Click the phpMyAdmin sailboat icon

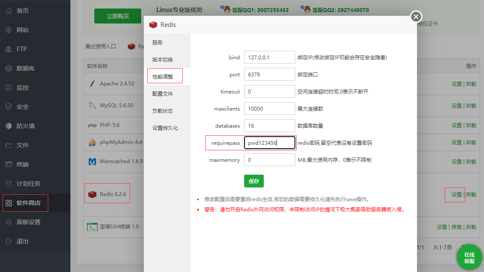pos(92,142)
